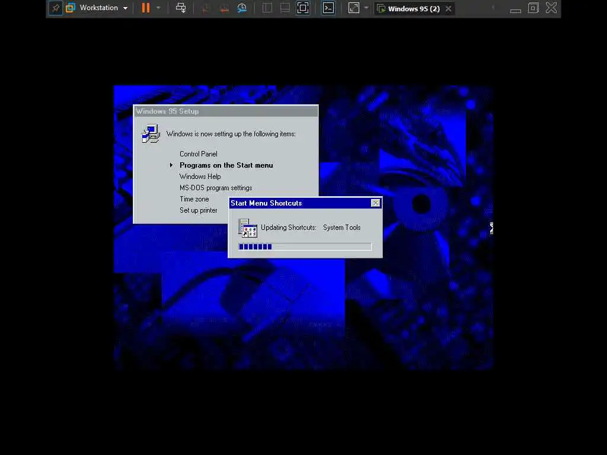This screenshot has width=607, height=455.
Task: Click the arrow beside Programs on Start menu
Action: (171, 165)
